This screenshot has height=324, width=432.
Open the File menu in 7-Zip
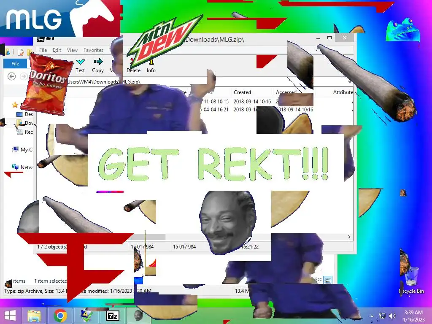[43, 50]
